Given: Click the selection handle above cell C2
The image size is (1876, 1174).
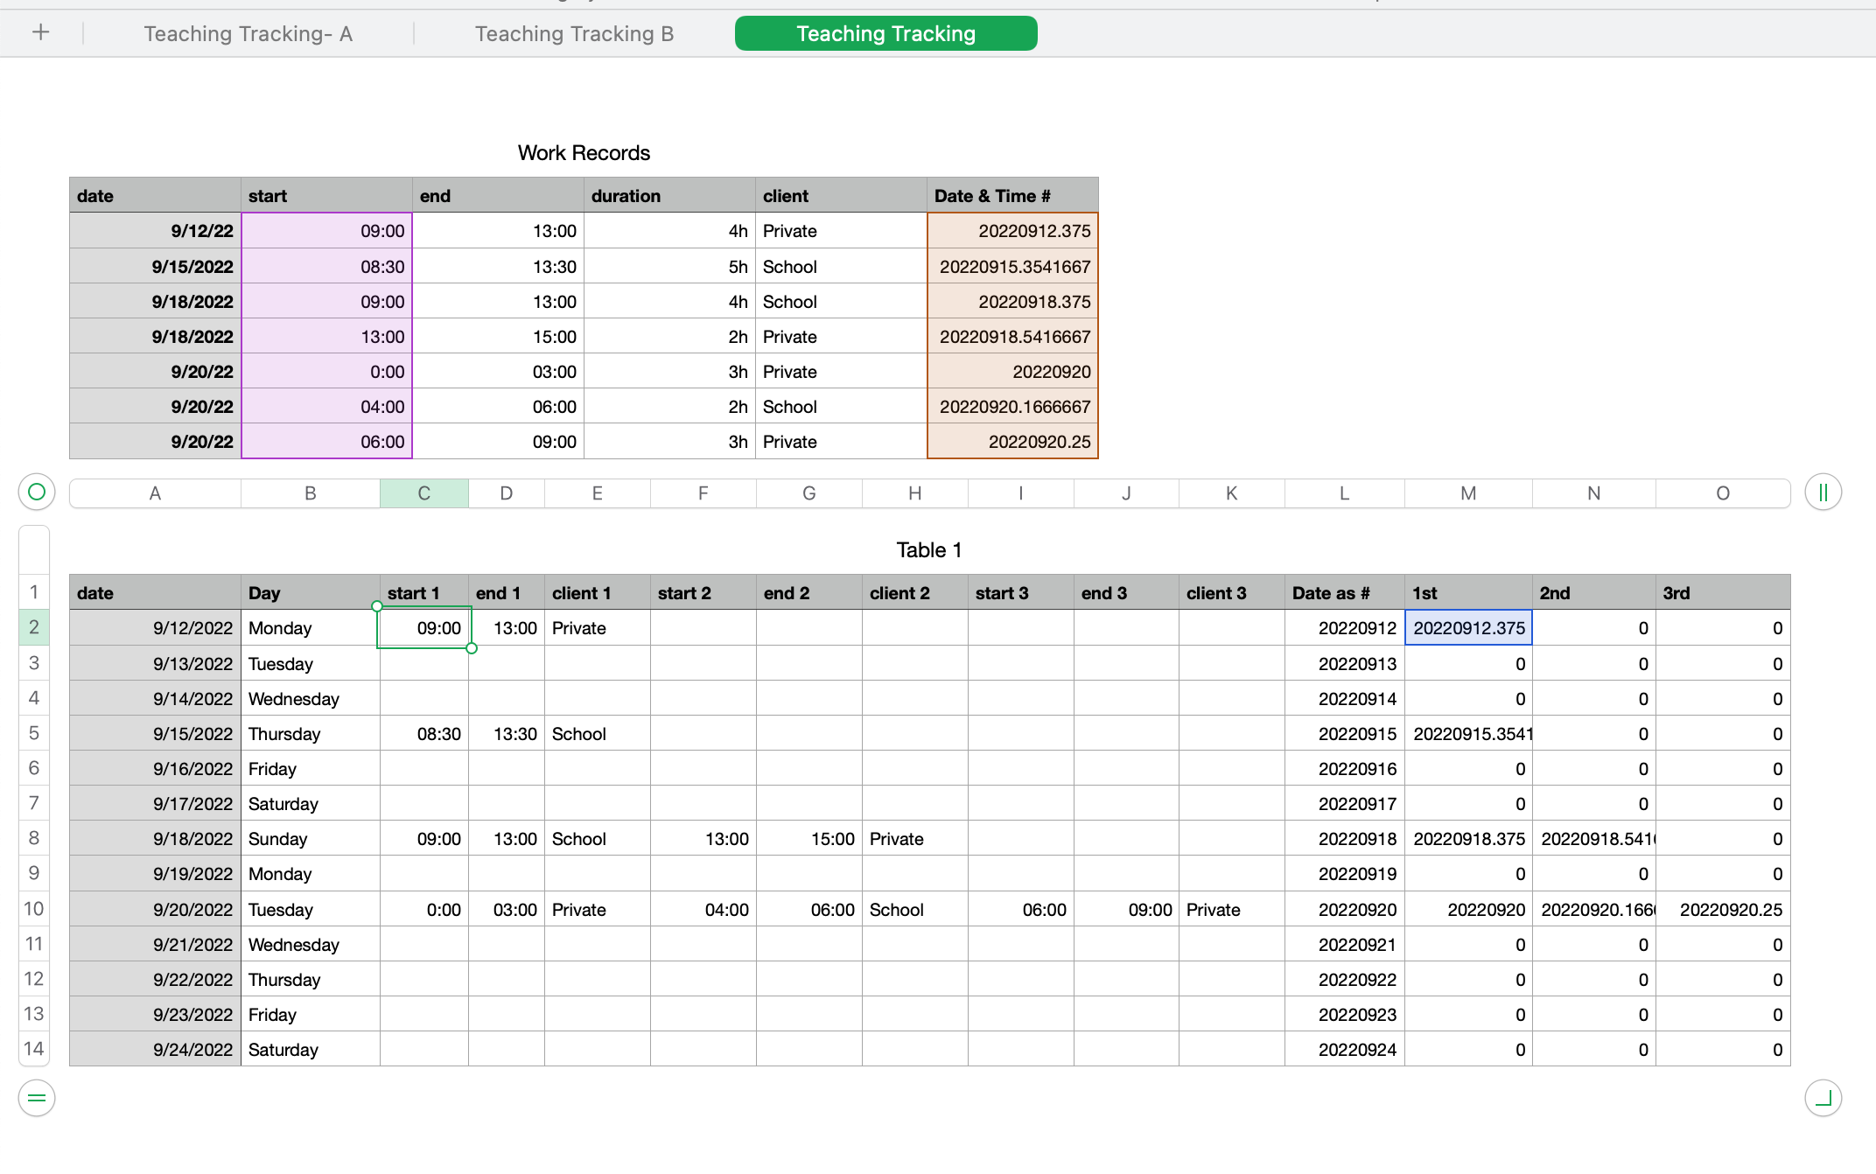Looking at the screenshot, I should 377,606.
